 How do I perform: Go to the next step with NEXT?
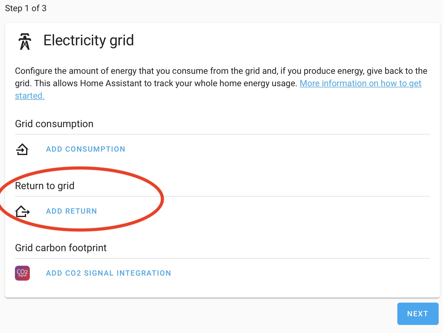418,314
